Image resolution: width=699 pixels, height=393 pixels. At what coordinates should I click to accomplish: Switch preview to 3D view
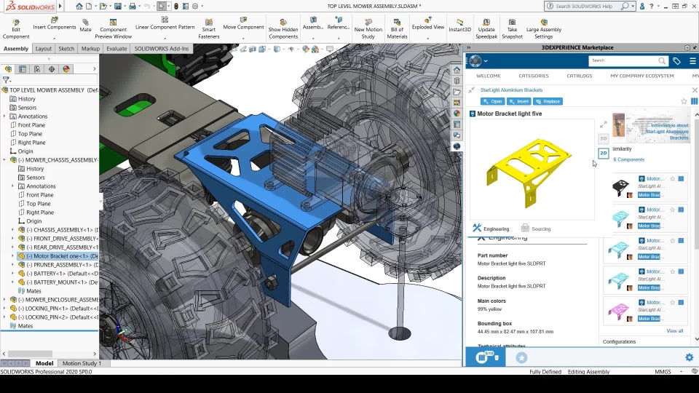[x=603, y=138]
